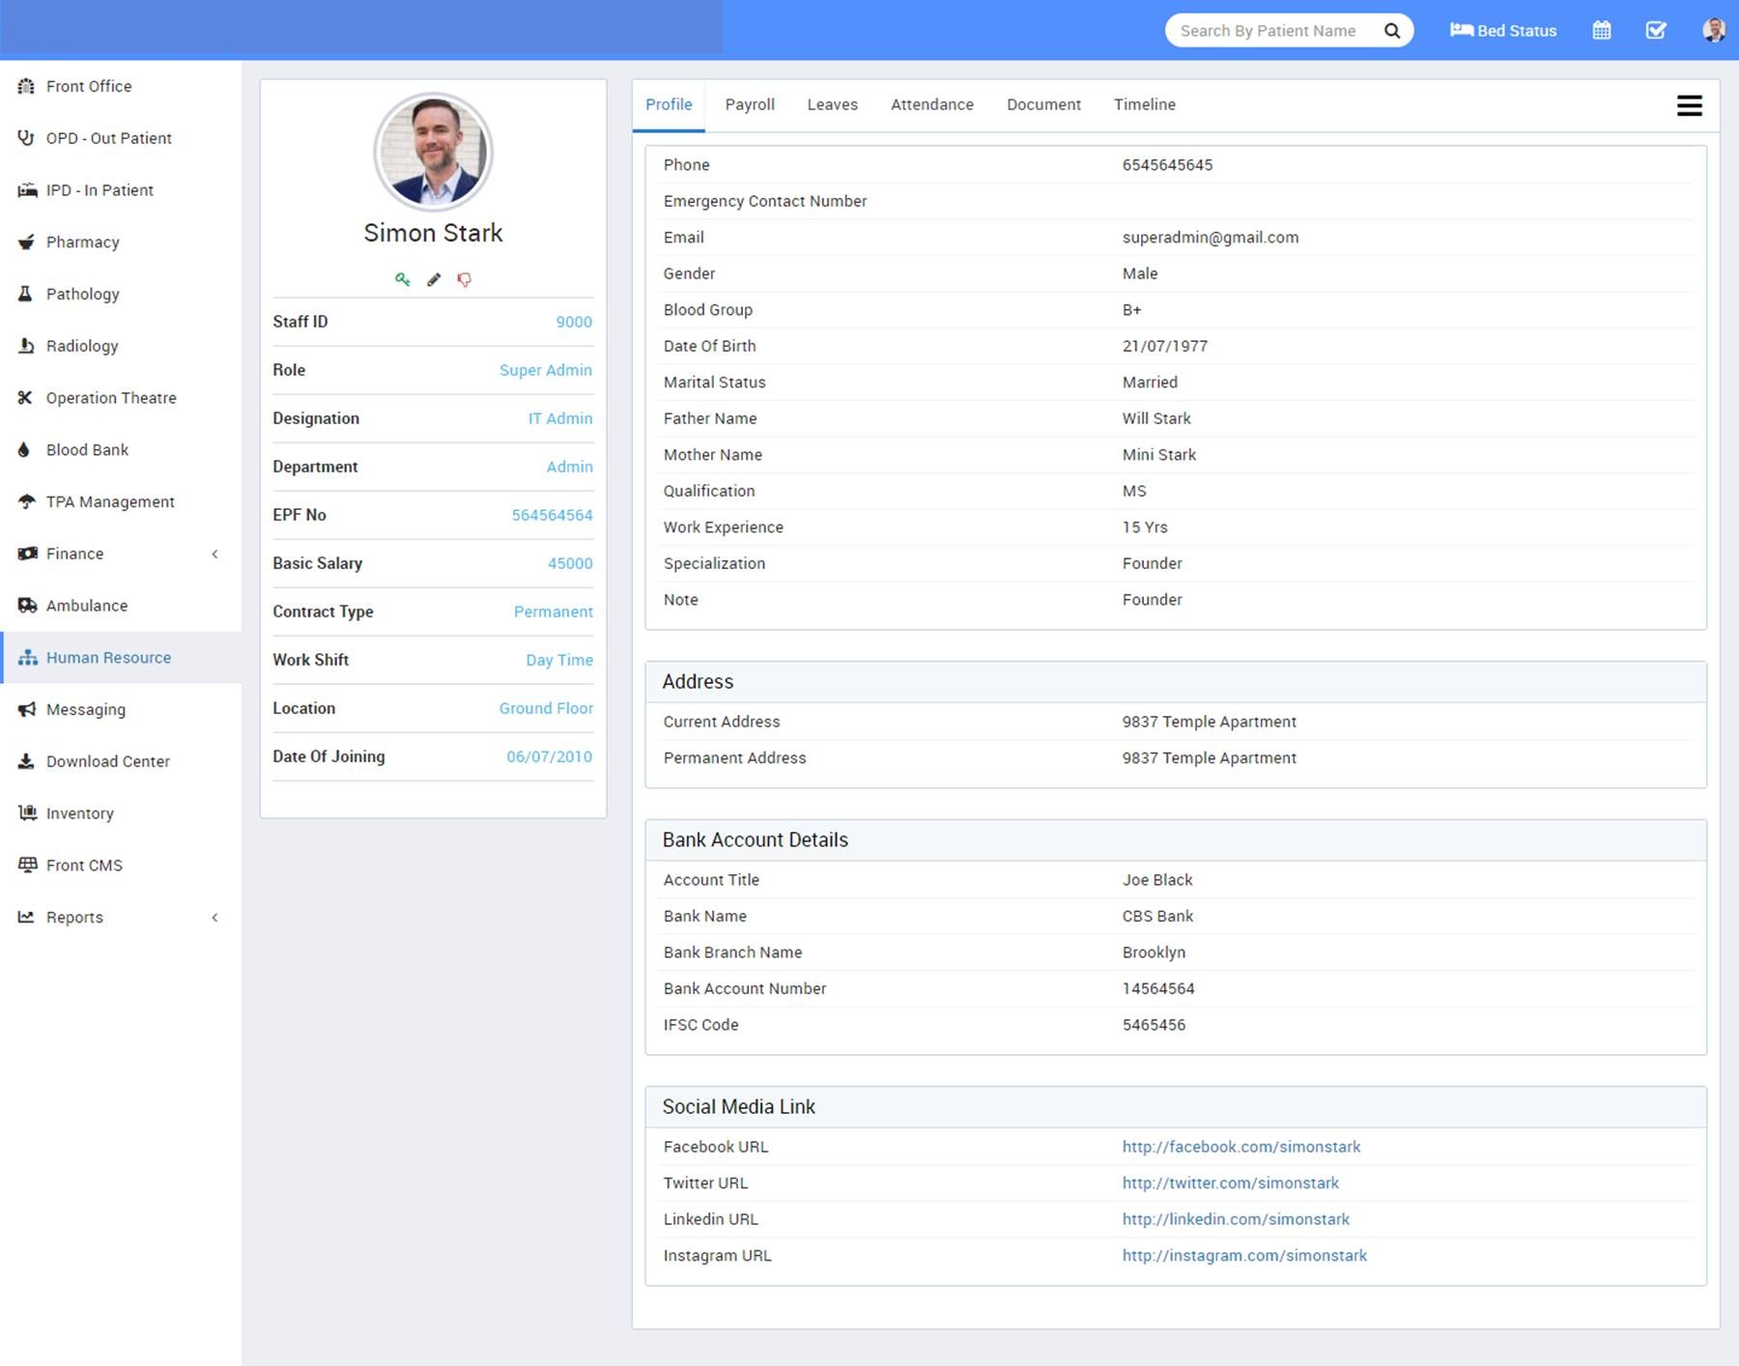1739x1366 pixels.
Task: Follow the Linkedin URL link
Action: [1235, 1219]
